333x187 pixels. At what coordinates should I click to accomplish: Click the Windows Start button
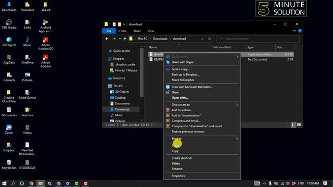(4, 183)
